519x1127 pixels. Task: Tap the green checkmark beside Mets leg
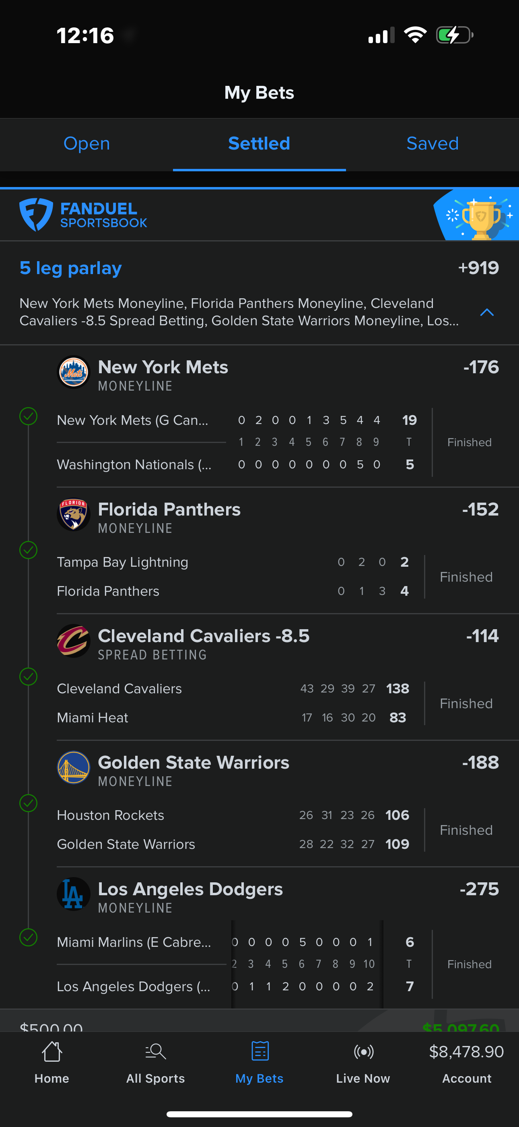29,416
